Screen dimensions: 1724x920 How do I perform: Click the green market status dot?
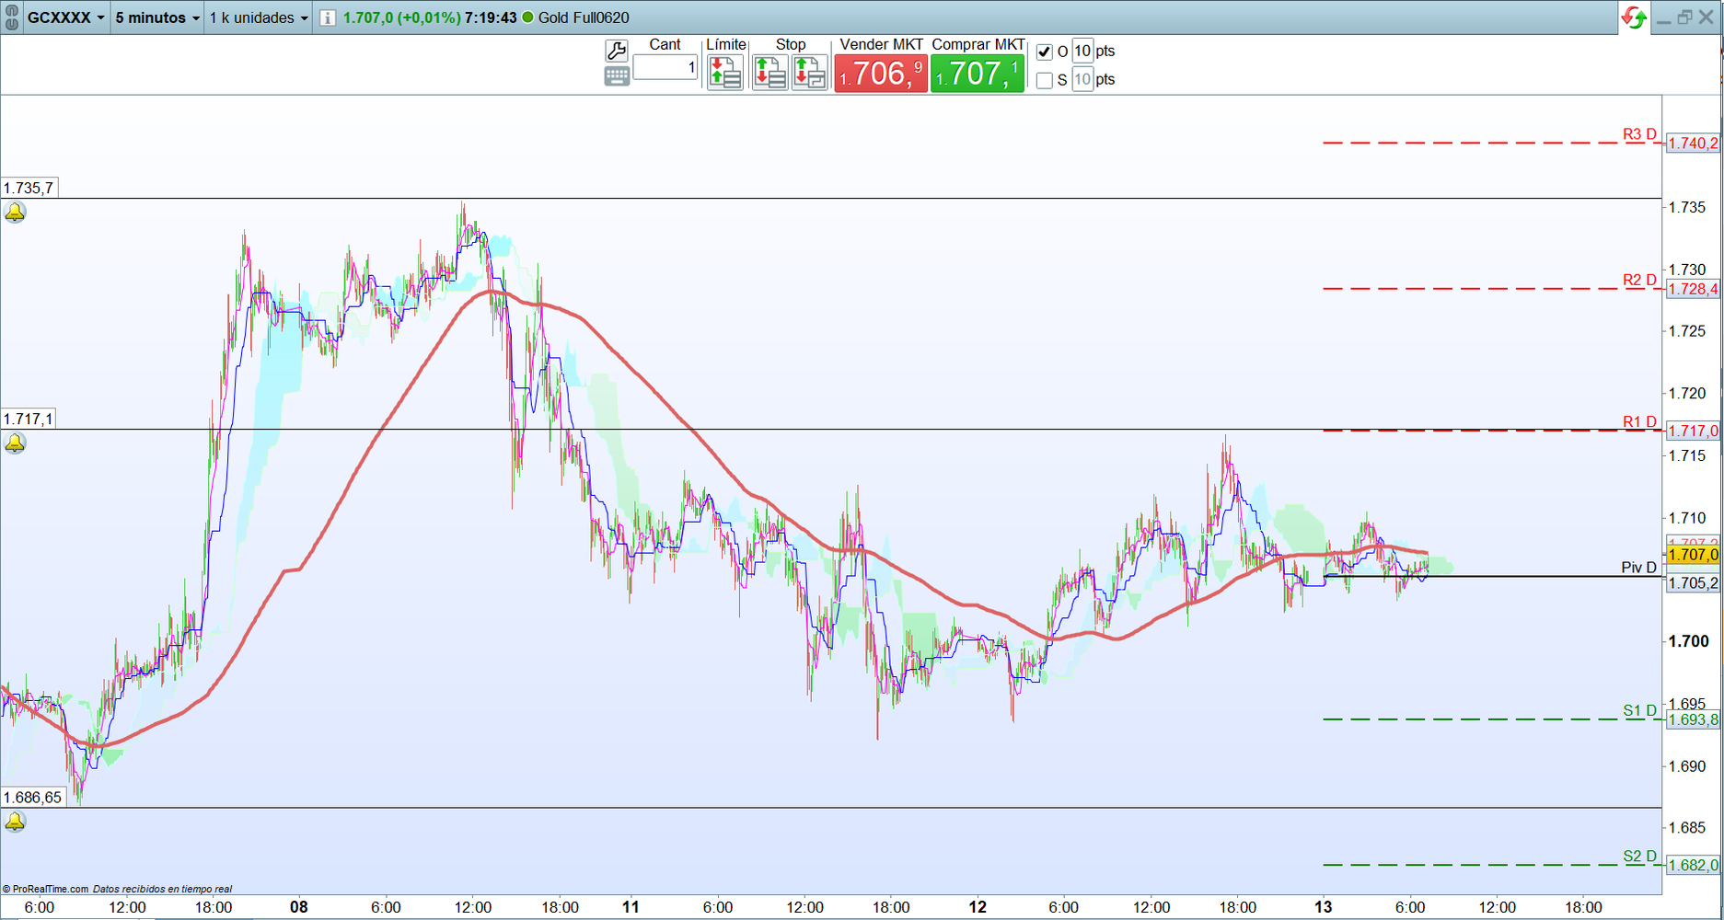tap(527, 17)
